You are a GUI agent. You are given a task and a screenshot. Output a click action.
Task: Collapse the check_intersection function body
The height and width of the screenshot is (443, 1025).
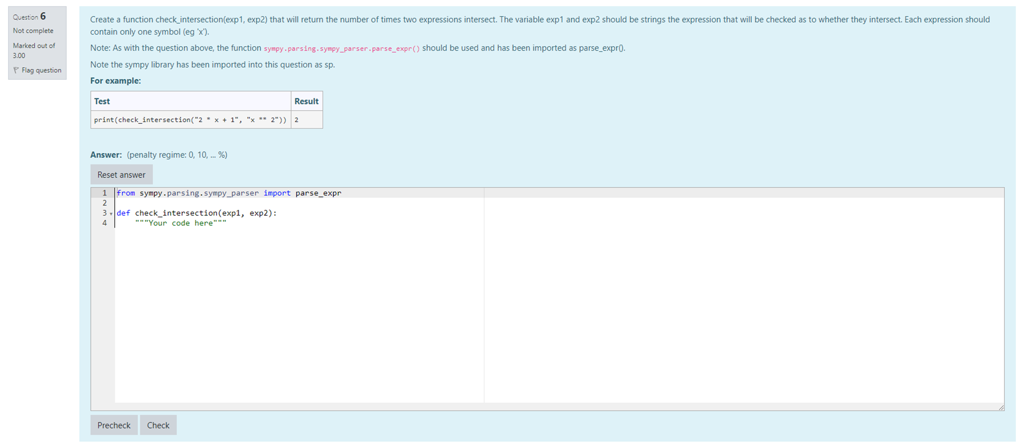pyautogui.click(x=110, y=213)
